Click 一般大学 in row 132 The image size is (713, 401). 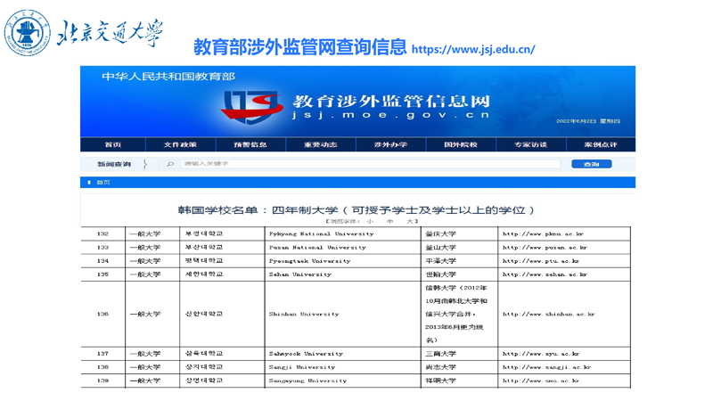point(145,233)
